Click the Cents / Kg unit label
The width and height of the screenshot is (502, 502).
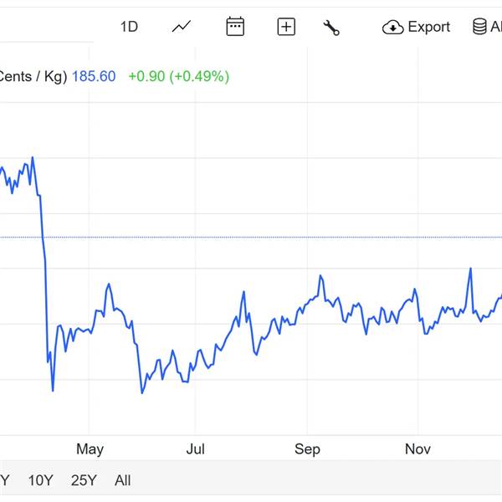click(x=32, y=76)
